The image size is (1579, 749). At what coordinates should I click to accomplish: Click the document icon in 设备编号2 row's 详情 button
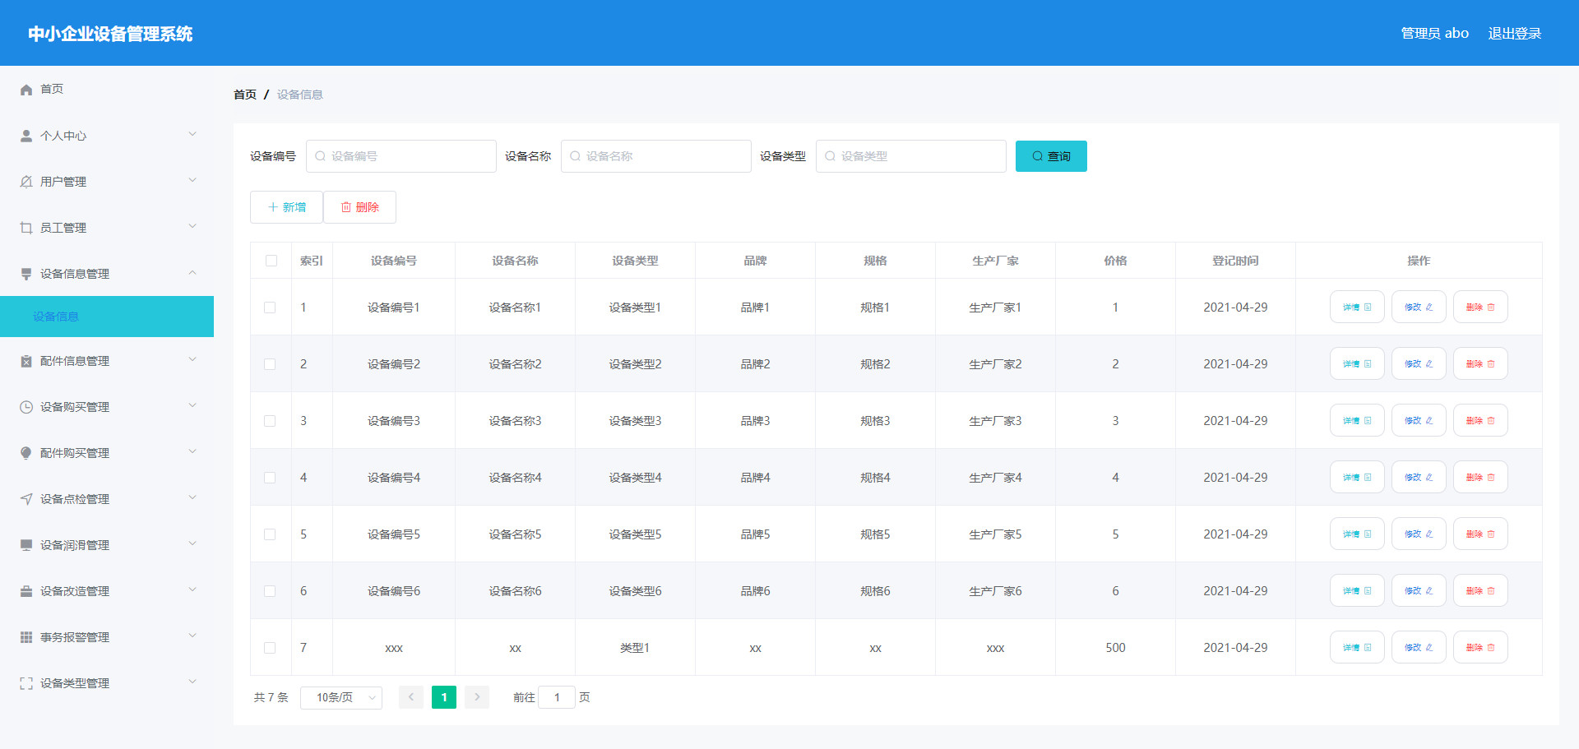[1368, 364]
